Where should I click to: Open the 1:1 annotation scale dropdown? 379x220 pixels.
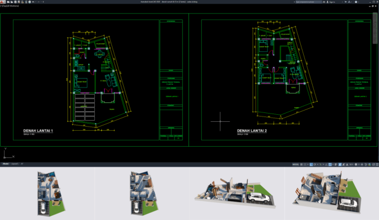click(x=351, y=164)
